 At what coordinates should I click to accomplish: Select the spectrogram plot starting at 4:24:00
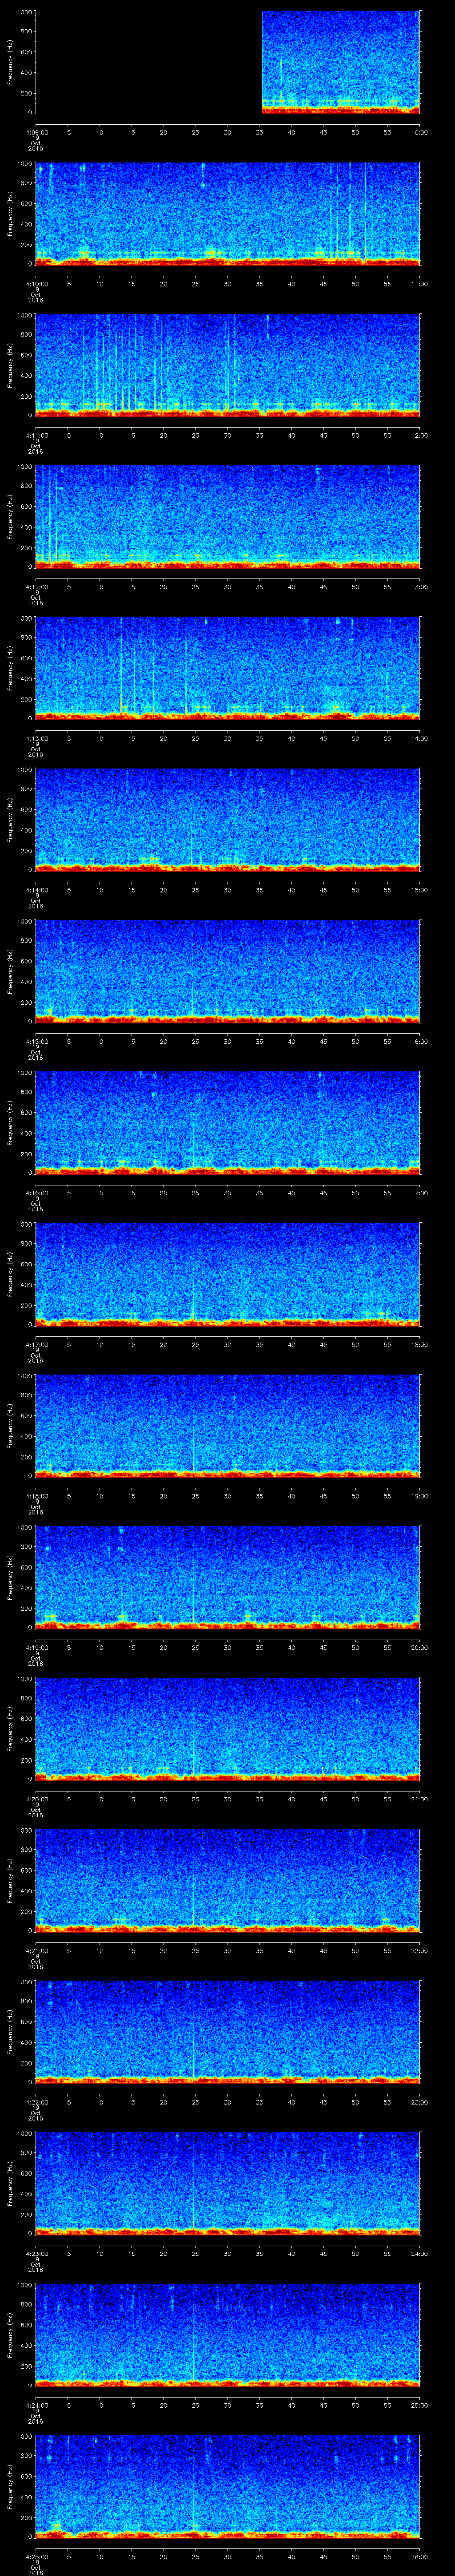pyautogui.click(x=227, y=2335)
